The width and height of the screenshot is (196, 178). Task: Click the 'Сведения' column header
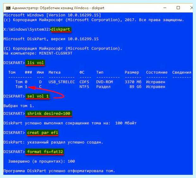pyautogui.click(x=182, y=72)
